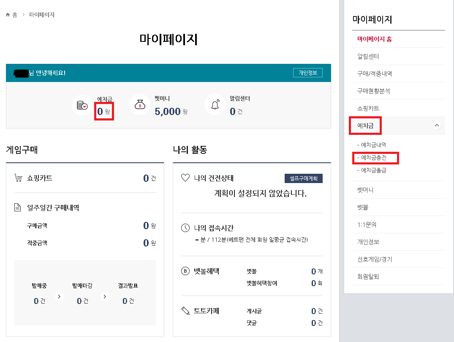This screenshot has height=342, width=454.
Task: Click the B badge icon beside 벳볼혜택
Action: [185, 271]
